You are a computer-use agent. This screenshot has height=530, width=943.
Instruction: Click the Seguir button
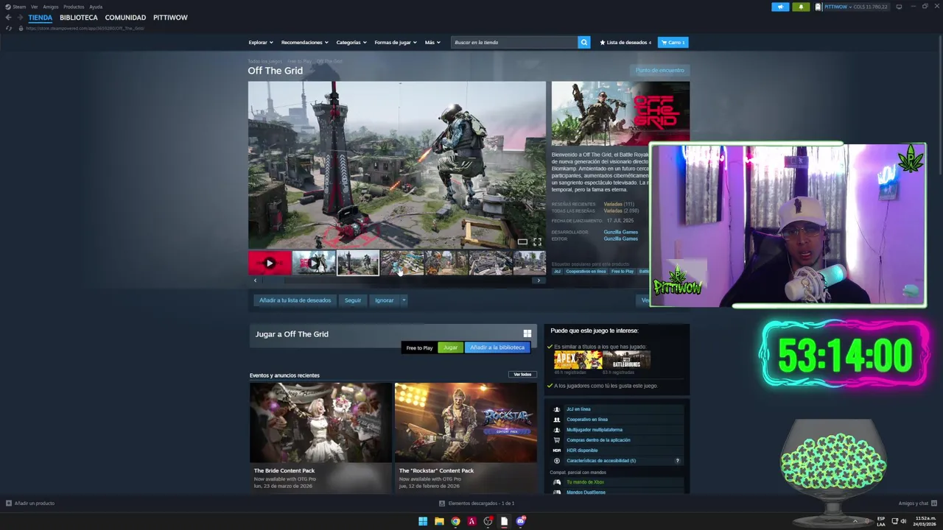(x=353, y=300)
